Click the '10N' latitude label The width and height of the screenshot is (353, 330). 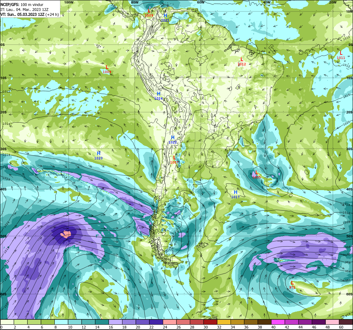pos(349,12)
